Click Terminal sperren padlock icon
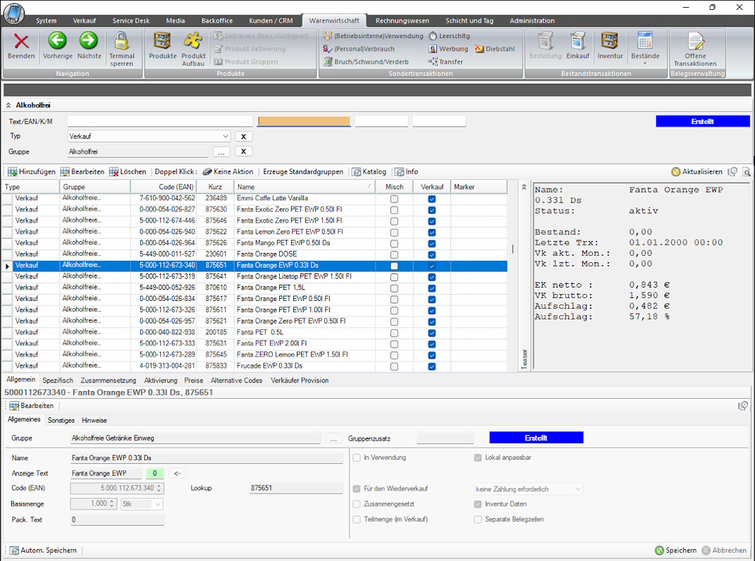 pos(121,42)
